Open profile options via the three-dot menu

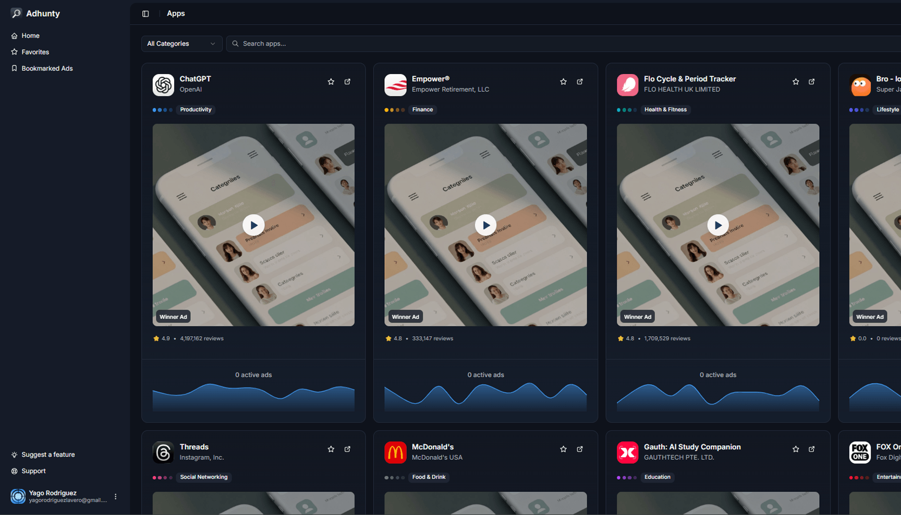coord(115,496)
